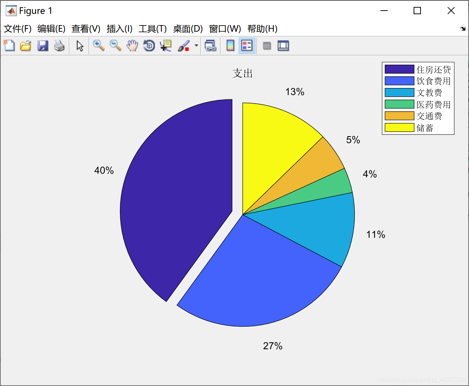Select the 交通费 legend label
This screenshot has width=469, height=386.
pyautogui.click(x=429, y=116)
